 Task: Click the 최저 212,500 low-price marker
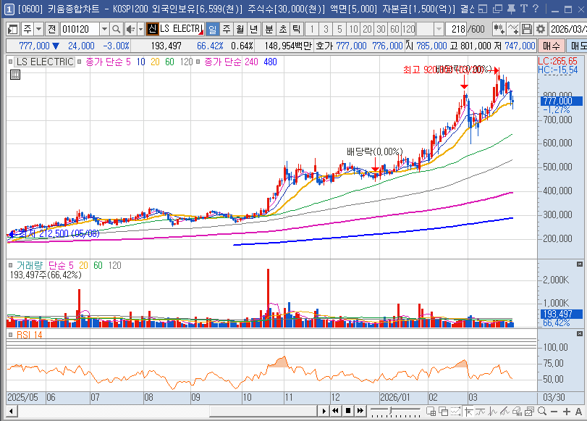coord(59,234)
